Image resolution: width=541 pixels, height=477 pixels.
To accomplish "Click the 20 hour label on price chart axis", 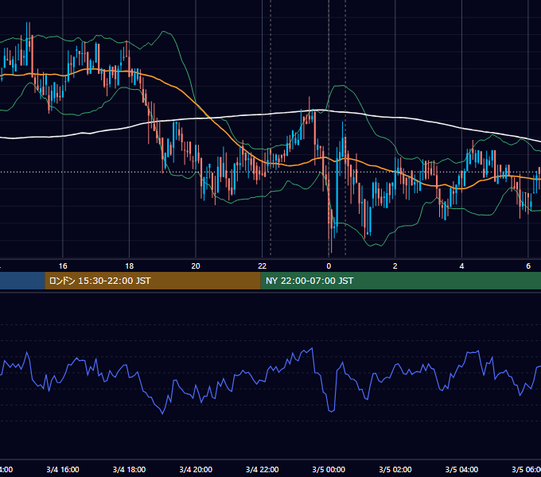I will (196, 266).
